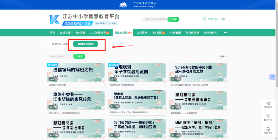Open the 帮助手册 question mark icon
Image resolution: width=278 pixels, height=140 pixels.
pos(268,104)
